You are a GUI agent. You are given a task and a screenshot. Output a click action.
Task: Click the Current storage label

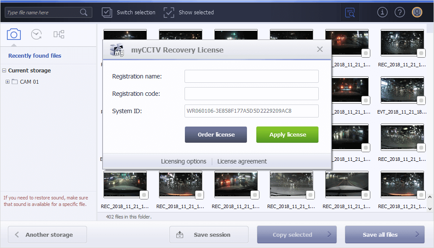pyautogui.click(x=29, y=70)
